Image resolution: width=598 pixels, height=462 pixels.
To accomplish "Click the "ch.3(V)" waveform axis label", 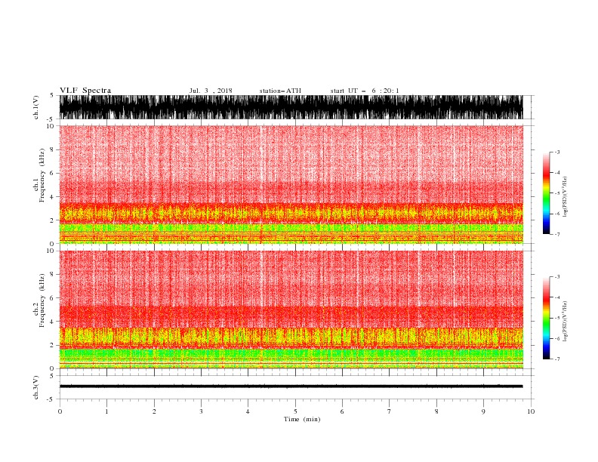I will click(36, 387).
